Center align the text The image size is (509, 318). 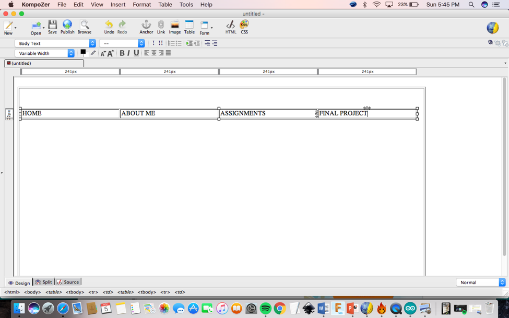click(x=154, y=53)
